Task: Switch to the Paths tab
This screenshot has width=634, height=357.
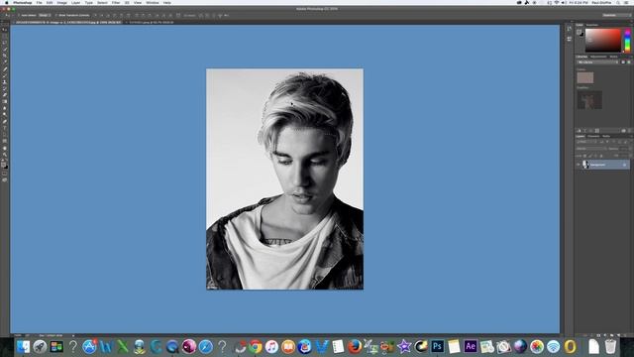Action: point(606,137)
